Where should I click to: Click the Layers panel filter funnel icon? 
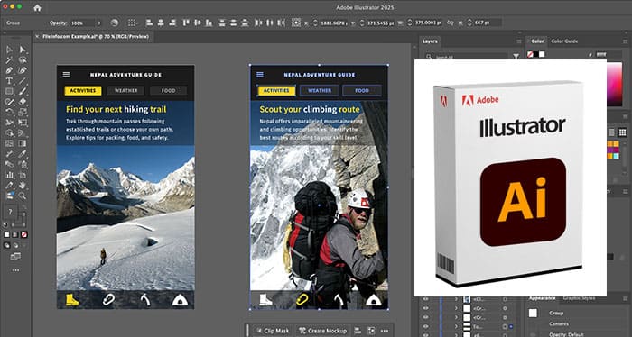click(516, 57)
